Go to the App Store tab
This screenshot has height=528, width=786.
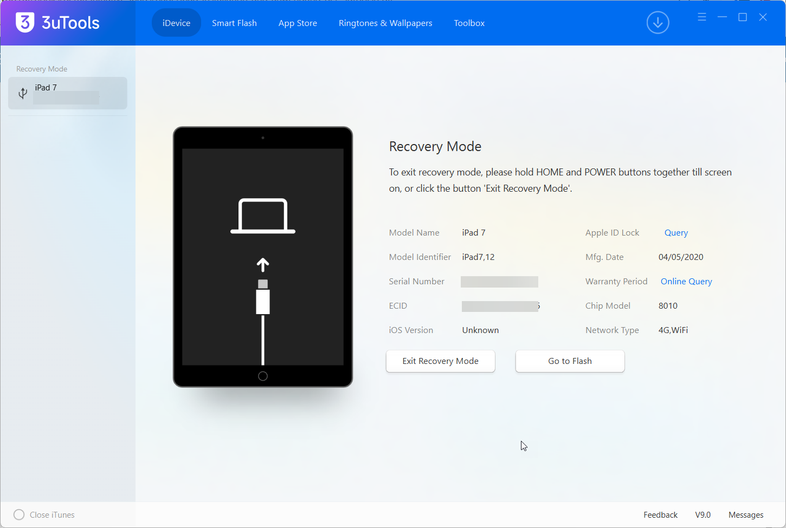298,23
